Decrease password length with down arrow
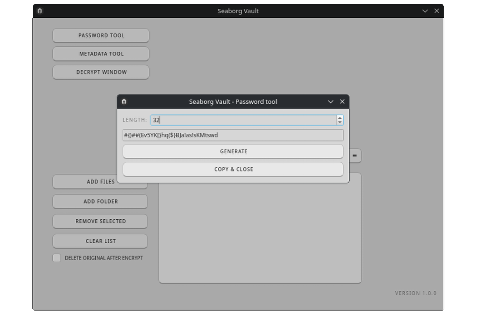This screenshot has width=483, height=314. click(x=340, y=122)
